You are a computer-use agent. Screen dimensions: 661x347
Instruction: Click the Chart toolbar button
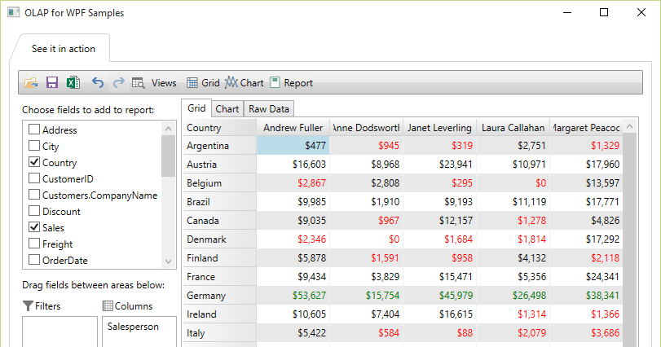pos(245,82)
